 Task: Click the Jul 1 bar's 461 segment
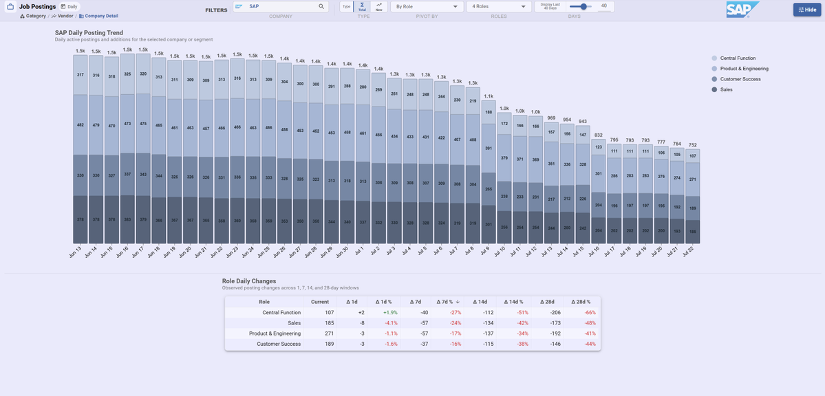[x=363, y=133]
